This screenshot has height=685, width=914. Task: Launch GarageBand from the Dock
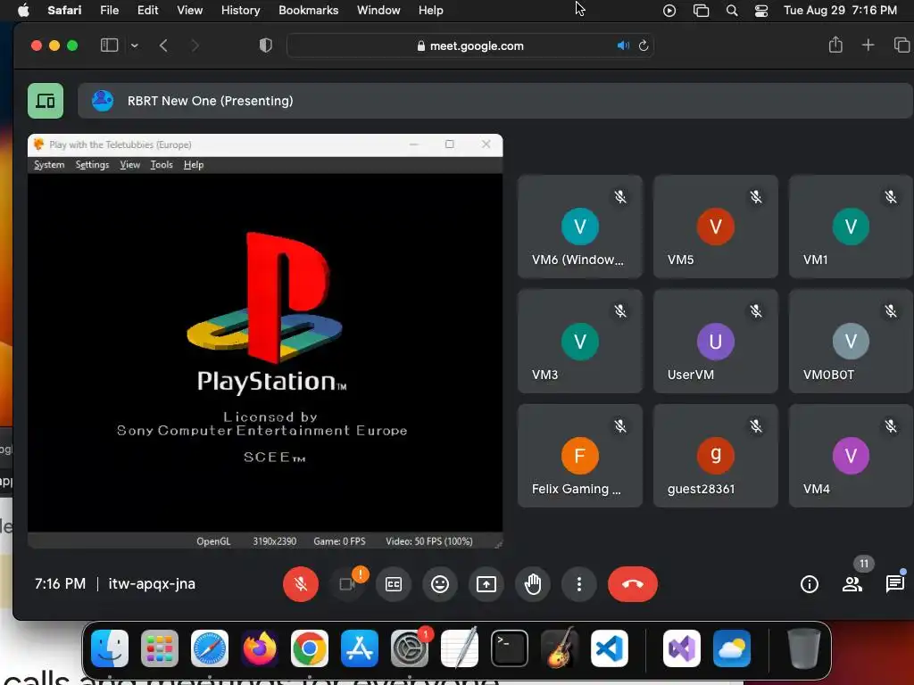560,648
